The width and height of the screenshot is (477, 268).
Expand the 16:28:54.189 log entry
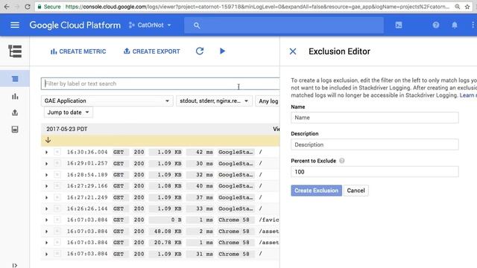coord(46,175)
